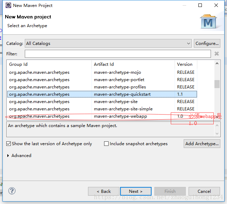Viewport: 227px width, 204px height.
Task: Click group id of maven-archetype-mojo row
Action: (x=39, y=72)
